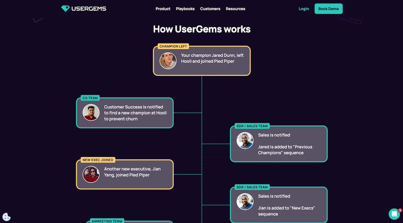The image size is (403, 223).
Task: Click the chat notification badge showing 1
Action: (x=400, y=210)
